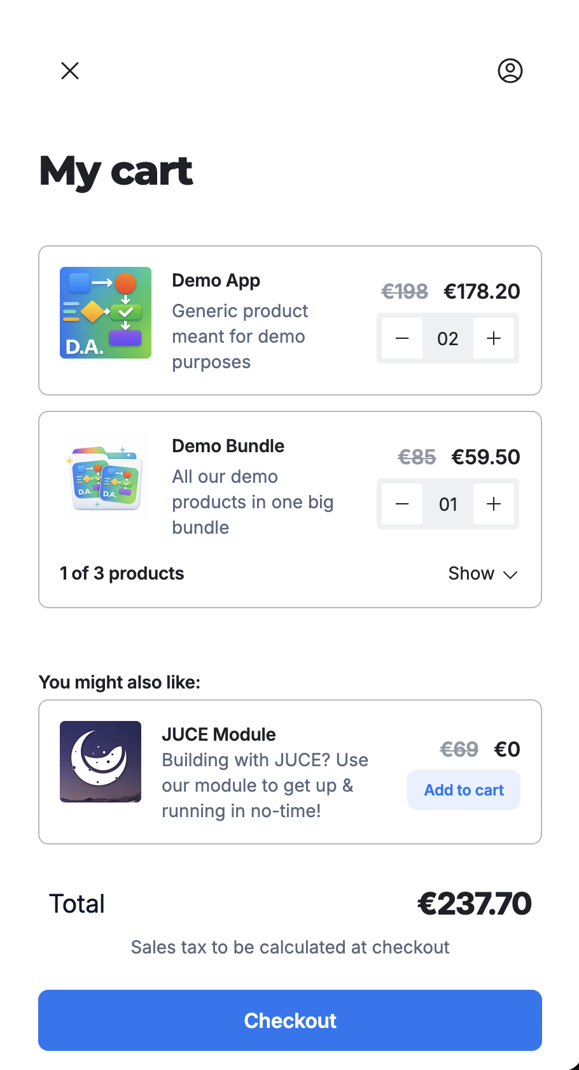Viewport: 579px width, 1070px height.
Task: Proceed with the Checkout button
Action: [x=290, y=1020]
